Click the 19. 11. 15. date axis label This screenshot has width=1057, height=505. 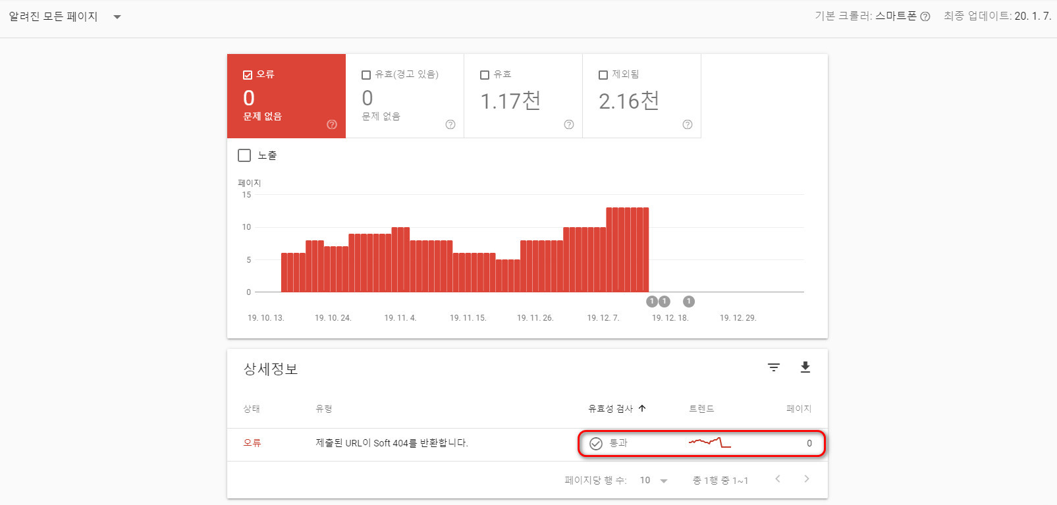pyautogui.click(x=468, y=318)
